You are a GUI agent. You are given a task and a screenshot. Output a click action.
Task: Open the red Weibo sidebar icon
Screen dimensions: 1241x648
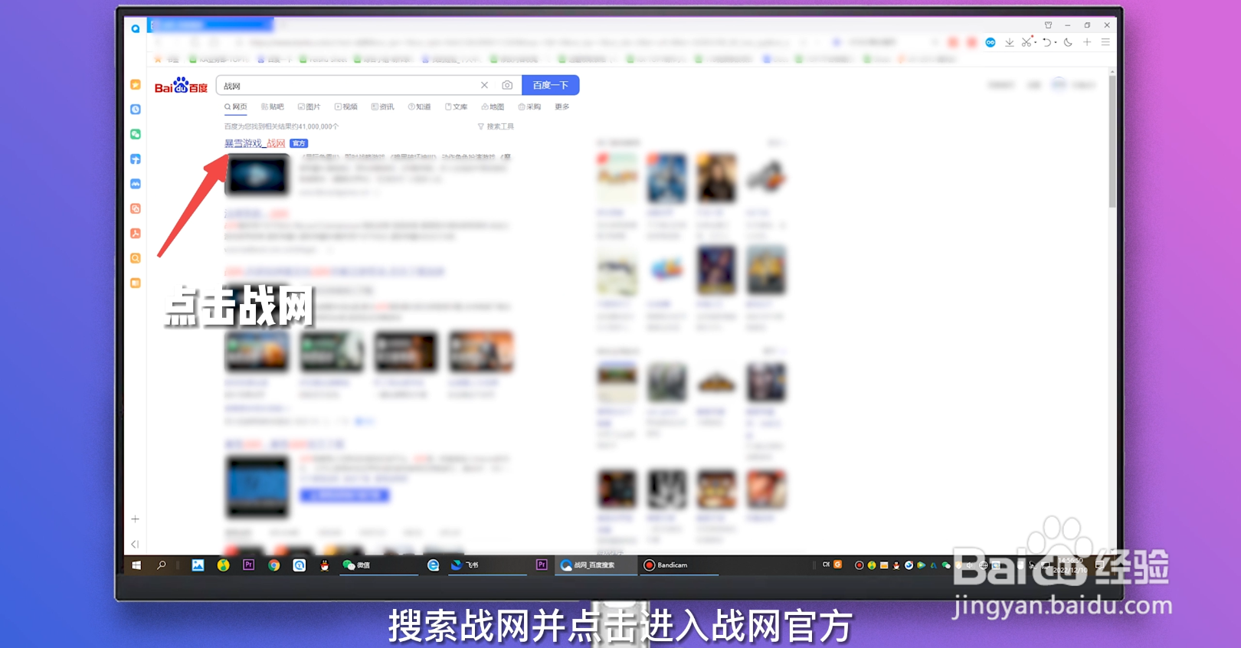pos(136,208)
